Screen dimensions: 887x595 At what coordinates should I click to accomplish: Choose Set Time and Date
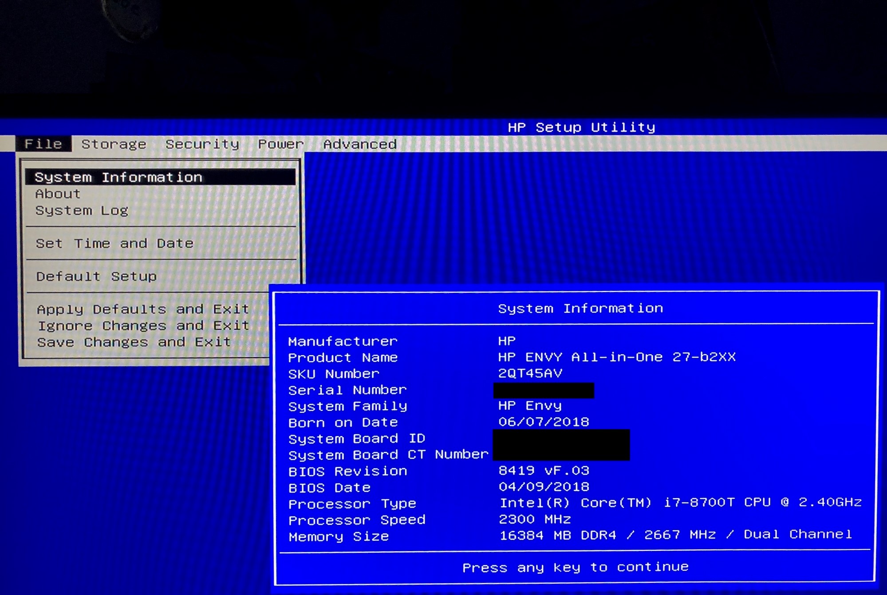114,243
